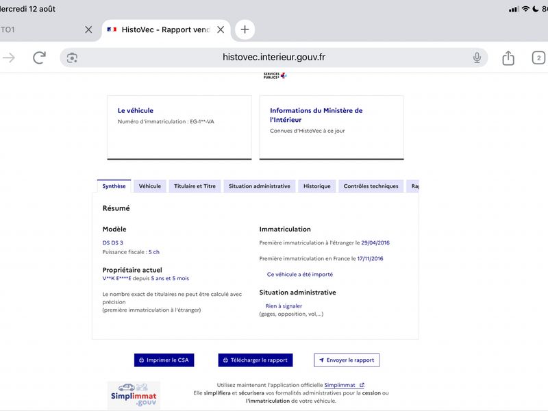This screenshot has width=548, height=411.
Task: Close the HistoVec tab
Action: coord(221,29)
